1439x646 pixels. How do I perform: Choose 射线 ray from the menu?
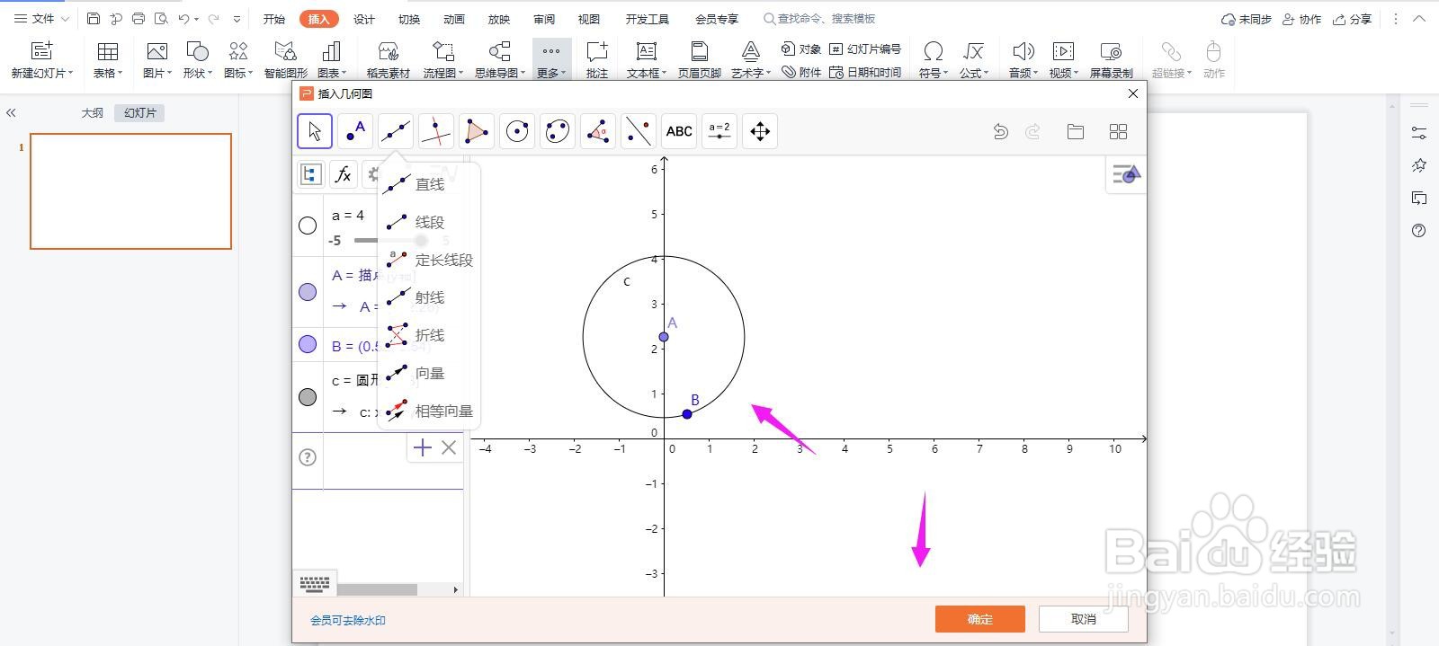428,297
